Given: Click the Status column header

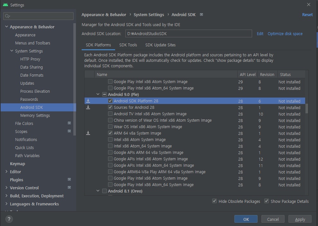Looking at the screenshot, I should 291,74.
